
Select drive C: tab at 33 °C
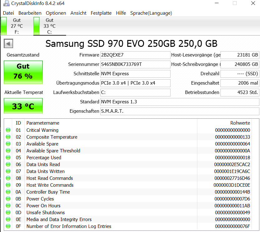50,26
